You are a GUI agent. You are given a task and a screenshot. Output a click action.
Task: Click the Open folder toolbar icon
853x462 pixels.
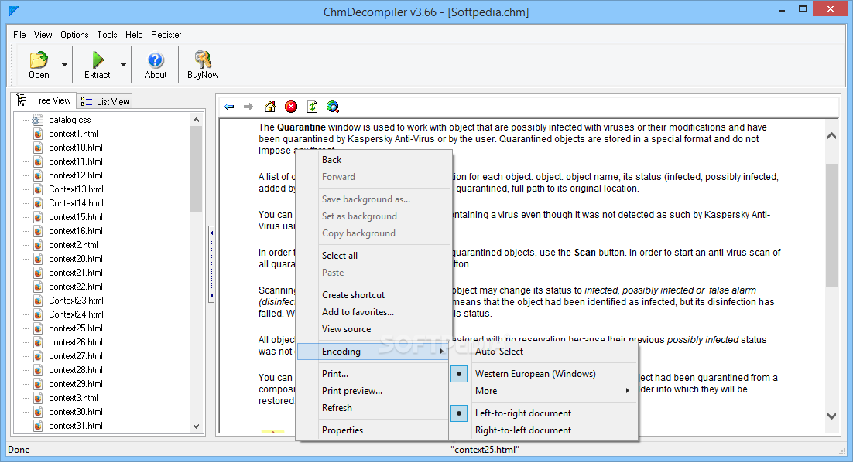pyautogui.click(x=39, y=59)
